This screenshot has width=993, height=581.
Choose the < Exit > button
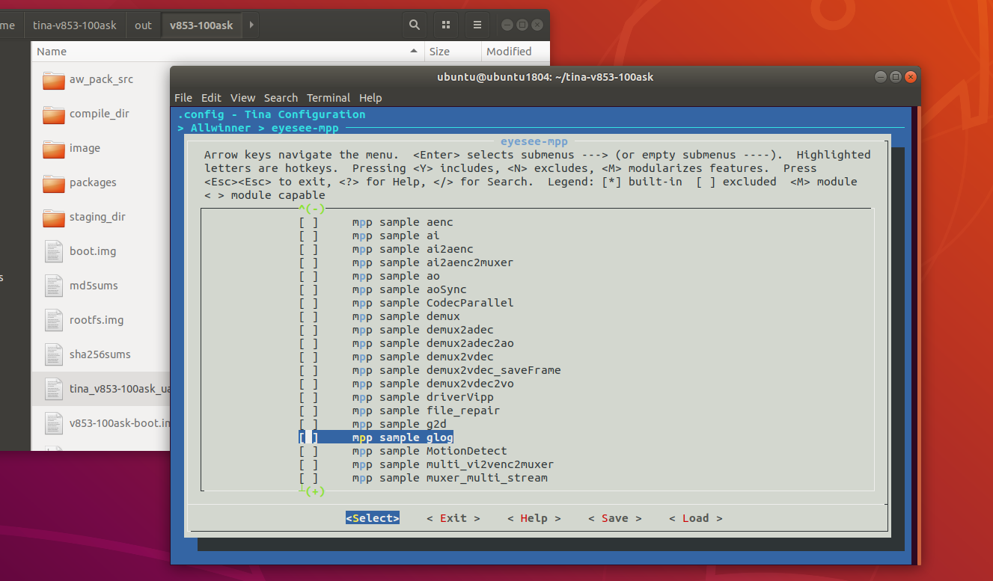coord(453,518)
